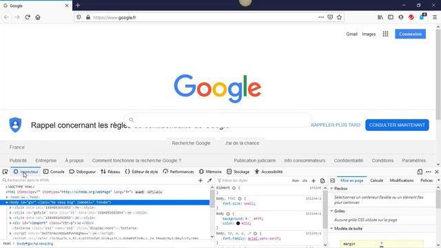Click CONSULTER MAINTENANT button
The width and height of the screenshot is (441, 248).
397,125
